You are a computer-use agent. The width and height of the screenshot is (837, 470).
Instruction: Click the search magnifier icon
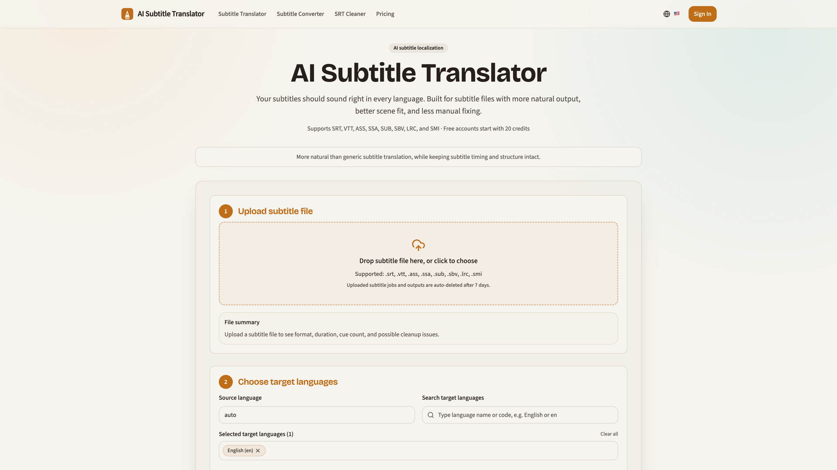tap(431, 415)
